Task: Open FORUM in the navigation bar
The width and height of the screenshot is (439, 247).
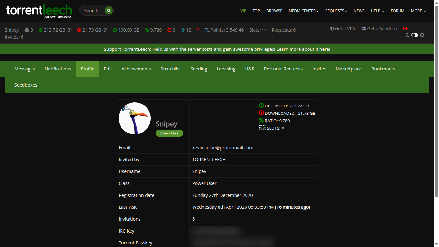Action: click(x=398, y=11)
